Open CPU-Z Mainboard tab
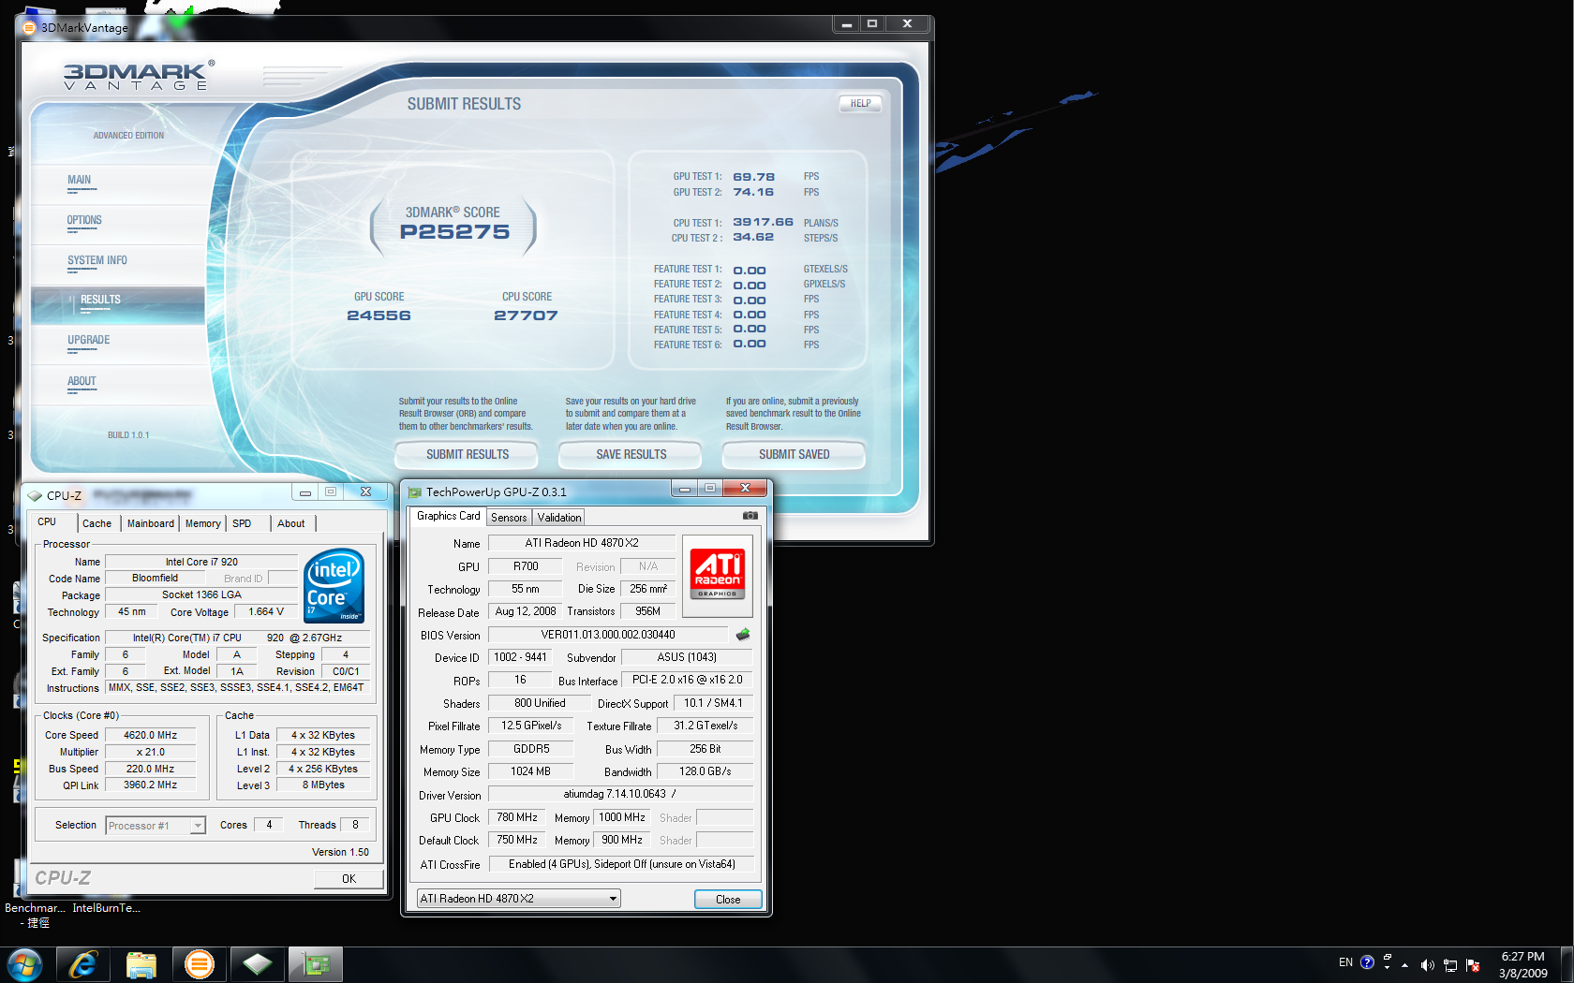1574x983 pixels. point(150,524)
